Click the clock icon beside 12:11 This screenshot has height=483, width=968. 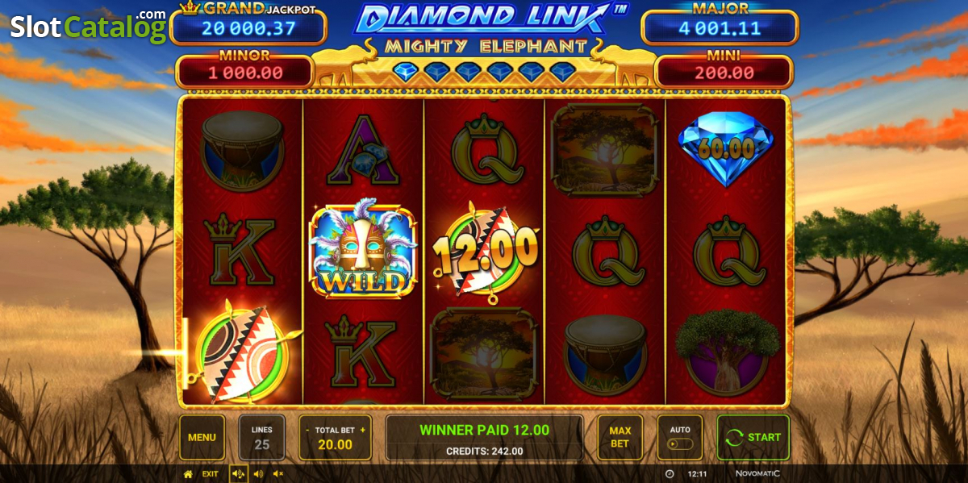670,474
